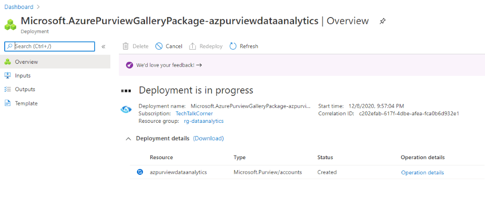Click the Cancel deployment icon

(x=159, y=46)
